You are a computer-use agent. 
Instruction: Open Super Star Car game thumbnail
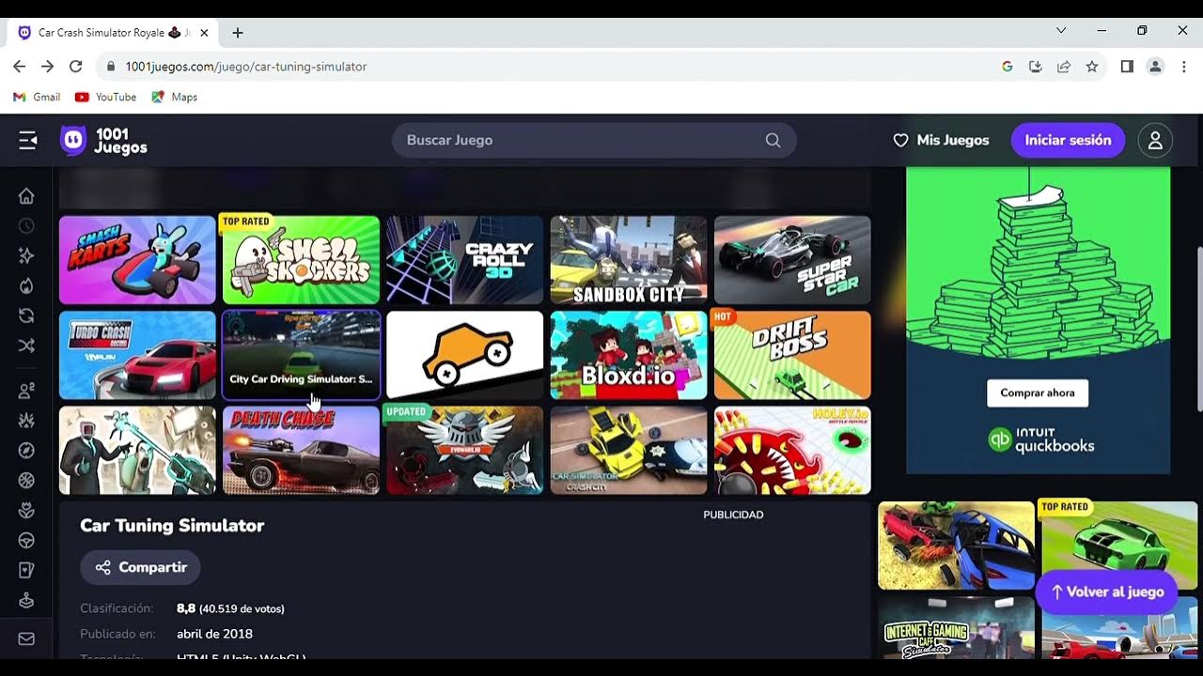coord(792,260)
